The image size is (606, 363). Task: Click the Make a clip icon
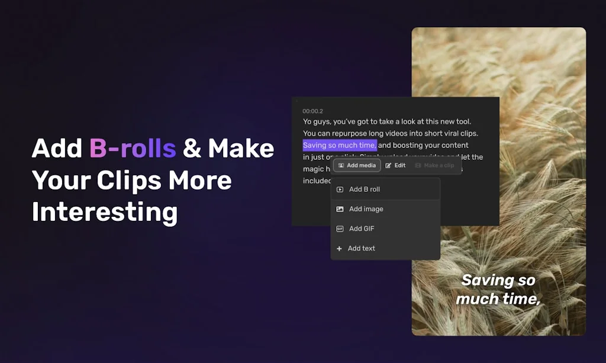click(x=418, y=166)
